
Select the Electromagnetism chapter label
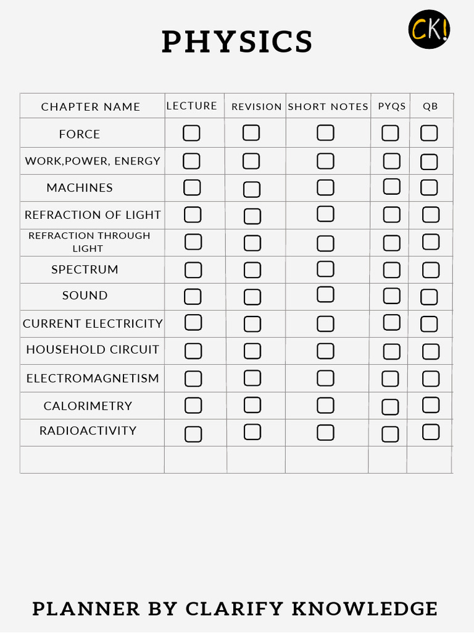[x=93, y=378]
